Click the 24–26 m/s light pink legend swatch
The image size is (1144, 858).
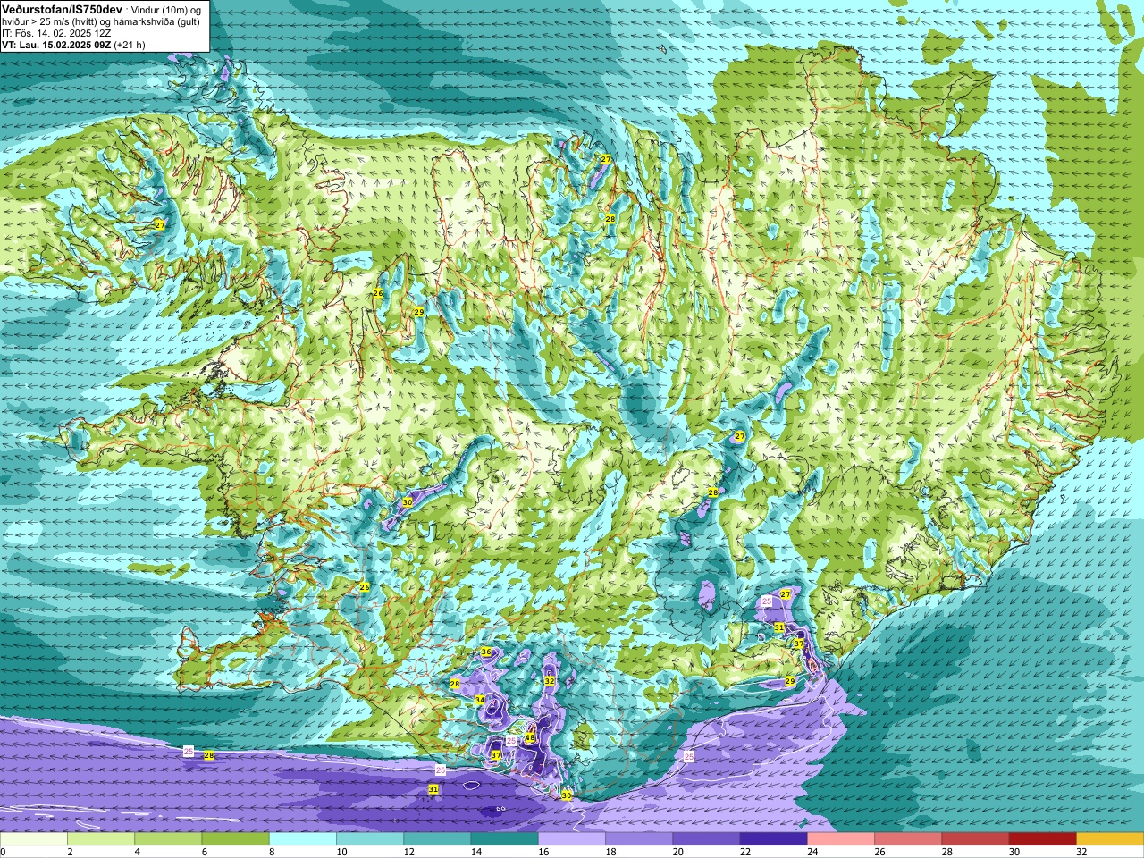(x=841, y=839)
